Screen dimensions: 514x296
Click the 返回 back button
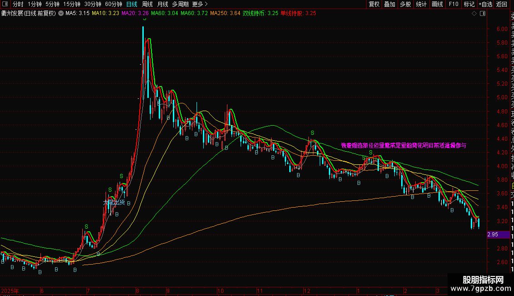[502, 4]
